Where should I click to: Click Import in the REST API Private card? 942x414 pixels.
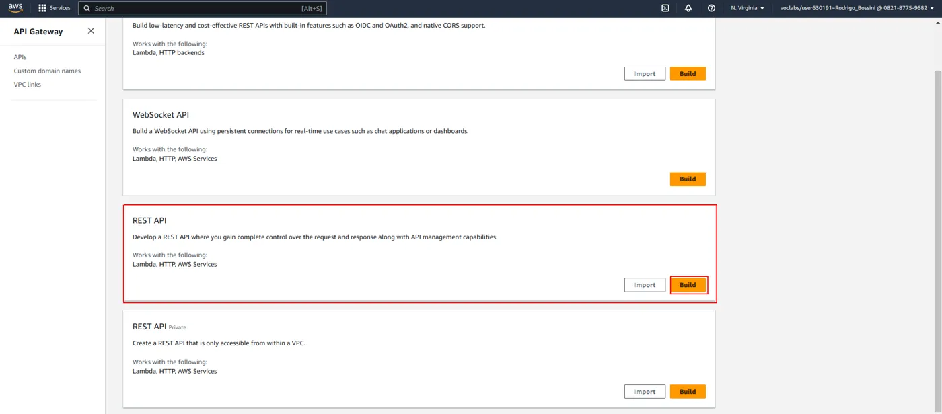(x=645, y=391)
